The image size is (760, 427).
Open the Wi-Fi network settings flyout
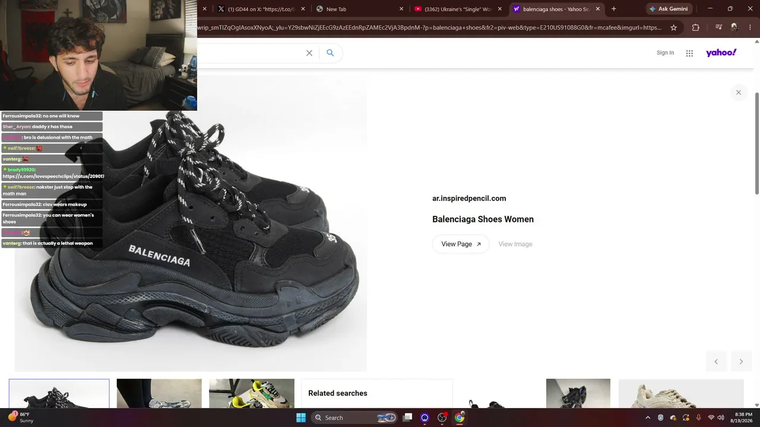click(711, 418)
